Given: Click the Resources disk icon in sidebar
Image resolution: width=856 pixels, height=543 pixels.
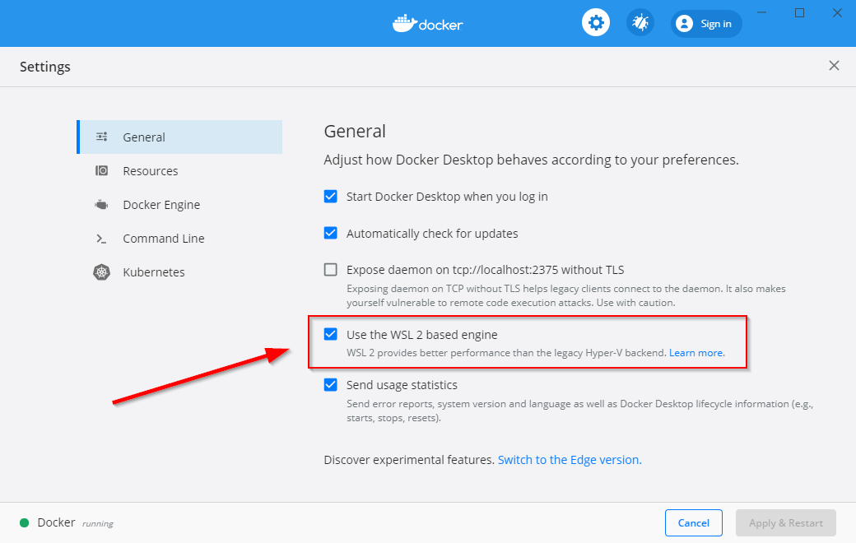Looking at the screenshot, I should (x=101, y=171).
